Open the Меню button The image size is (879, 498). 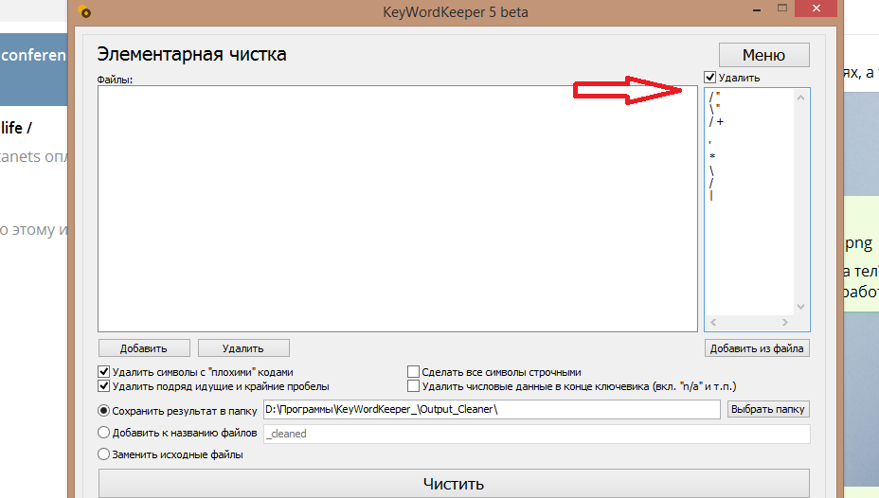764,55
